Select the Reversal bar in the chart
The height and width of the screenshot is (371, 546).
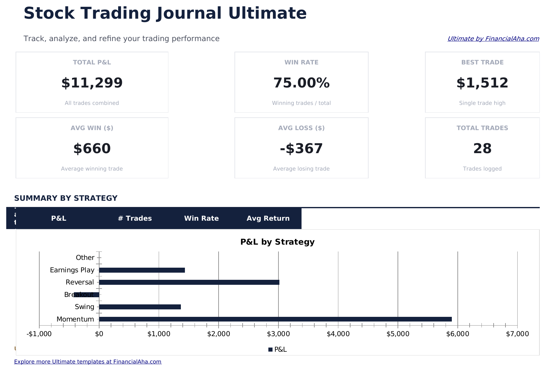click(189, 282)
